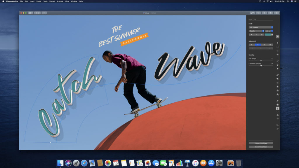Open Siri from the Dock

[x=68, y=163]
